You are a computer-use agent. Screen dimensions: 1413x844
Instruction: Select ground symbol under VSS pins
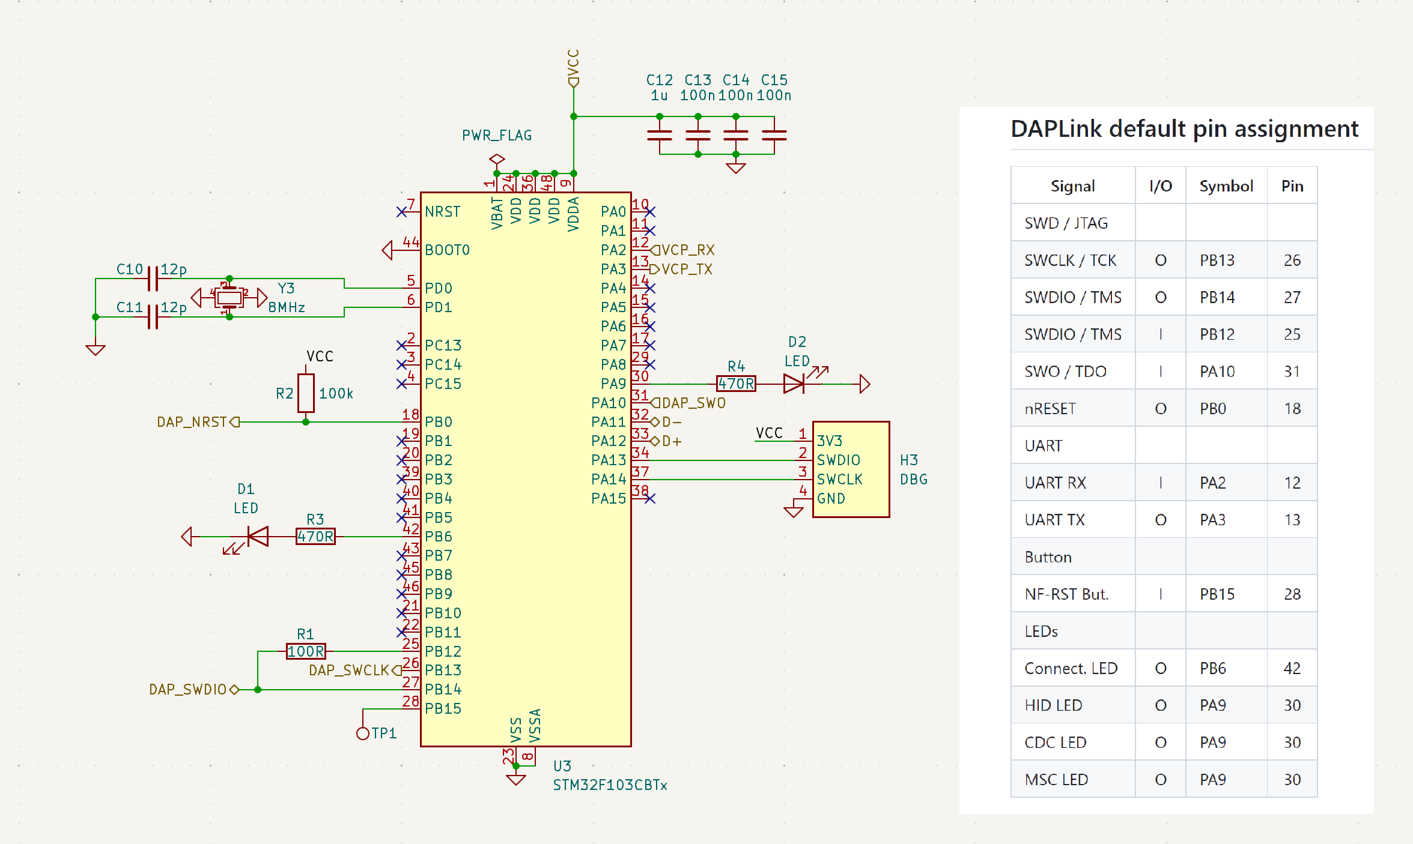[x=516, y=779]
